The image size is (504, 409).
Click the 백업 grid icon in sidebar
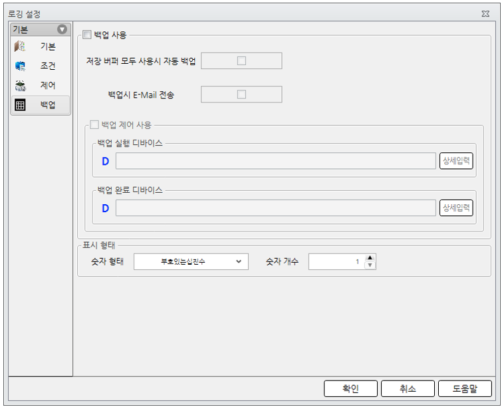pyautogui.click(x=20, y=105)
